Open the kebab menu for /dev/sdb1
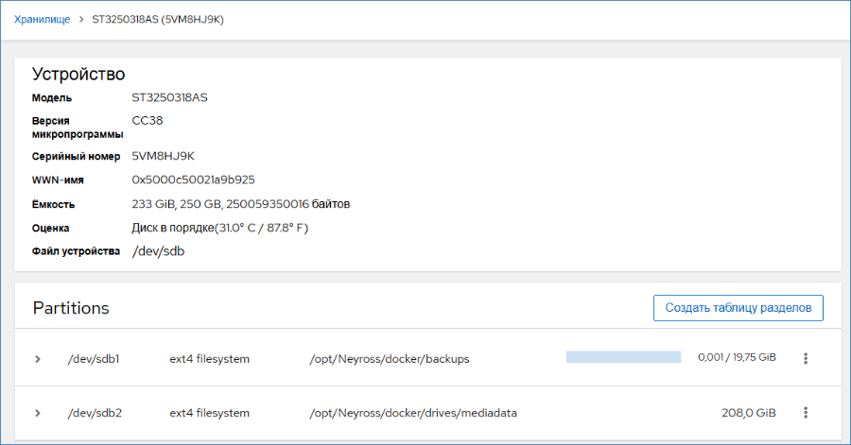The image size is (851, 445). (806, 358)
